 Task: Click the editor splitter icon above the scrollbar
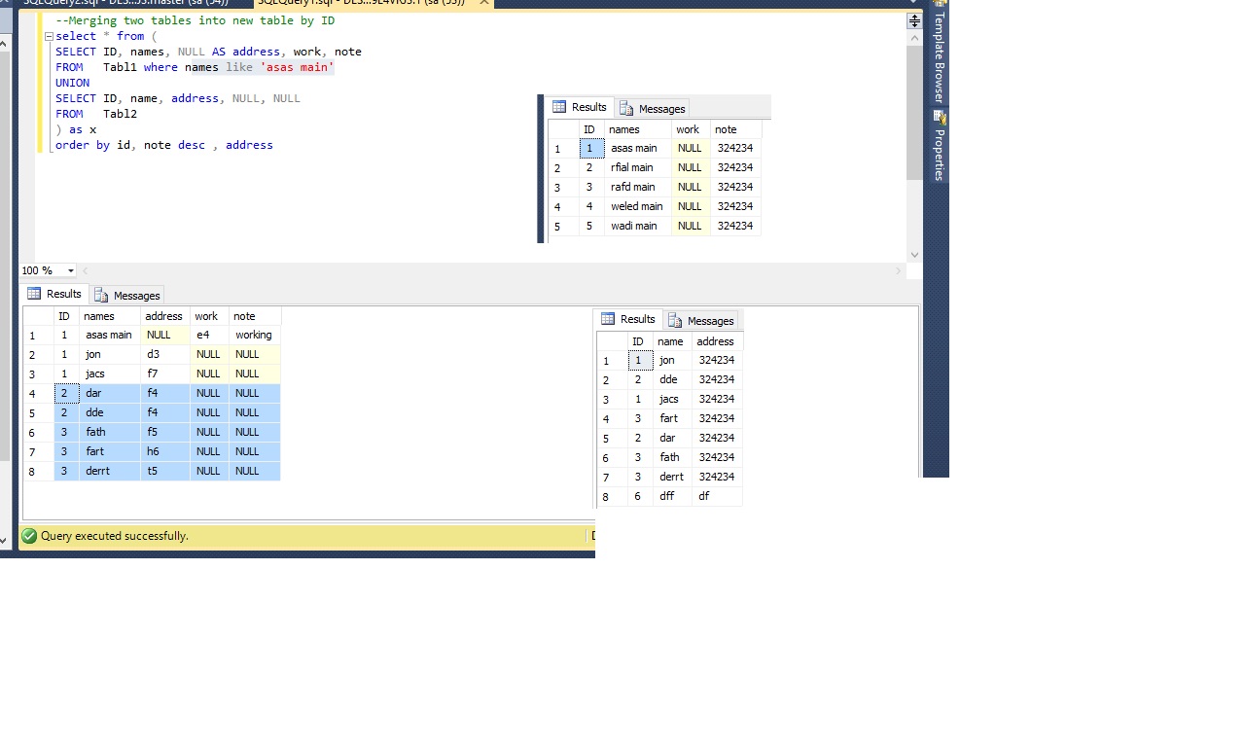click(913, 19)
